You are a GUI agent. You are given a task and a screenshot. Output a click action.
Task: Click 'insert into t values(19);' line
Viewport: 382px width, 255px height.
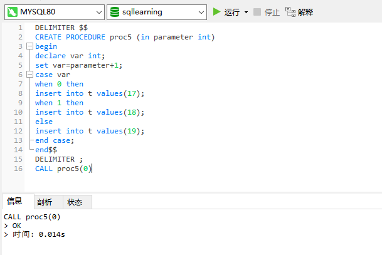pos(90,131)
